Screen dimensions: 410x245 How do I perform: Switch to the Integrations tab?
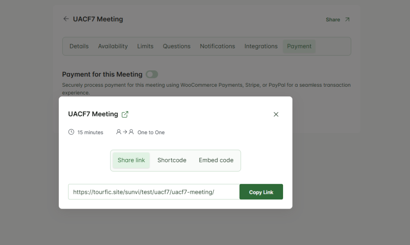[x=261, y=46]
